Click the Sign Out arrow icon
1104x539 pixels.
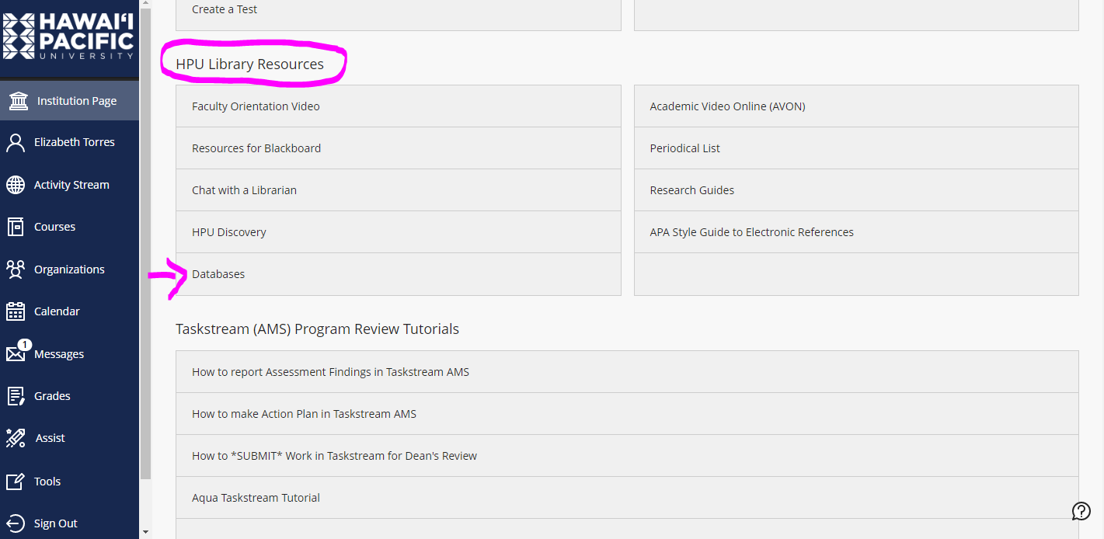pyautogui.click(x=16, y=523)
